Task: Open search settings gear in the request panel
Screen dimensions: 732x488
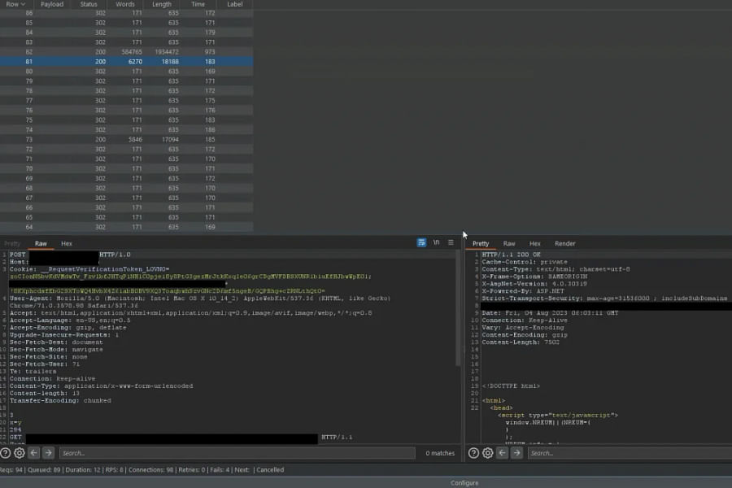Action: point(18,453)
